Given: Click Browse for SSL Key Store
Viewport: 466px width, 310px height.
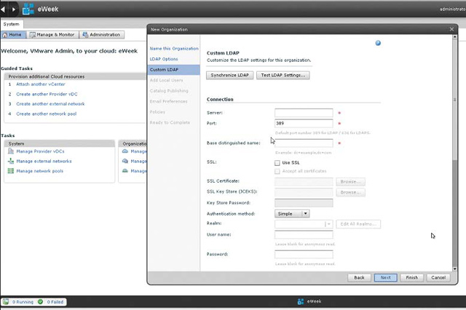Looking at the screenshot, I should [x=351, y=192].
